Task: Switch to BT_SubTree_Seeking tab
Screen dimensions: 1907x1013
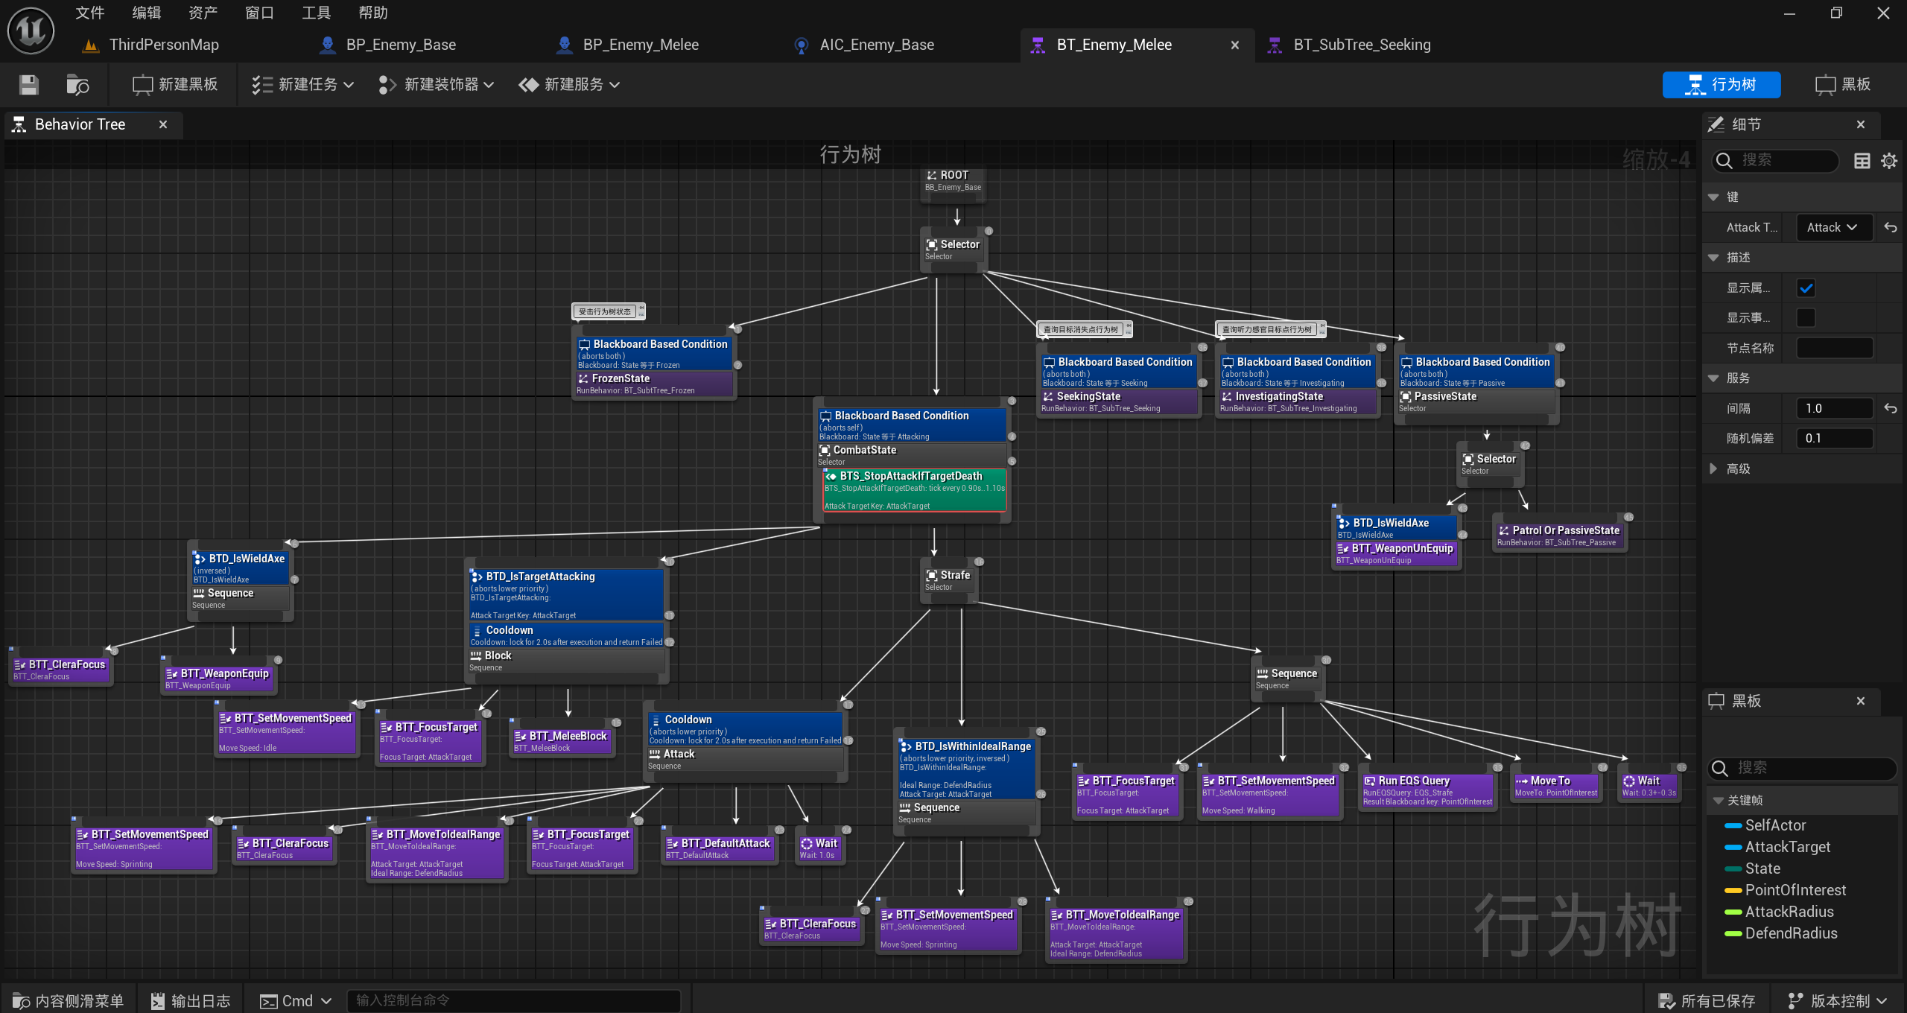Action: [x=1361, y=45]
